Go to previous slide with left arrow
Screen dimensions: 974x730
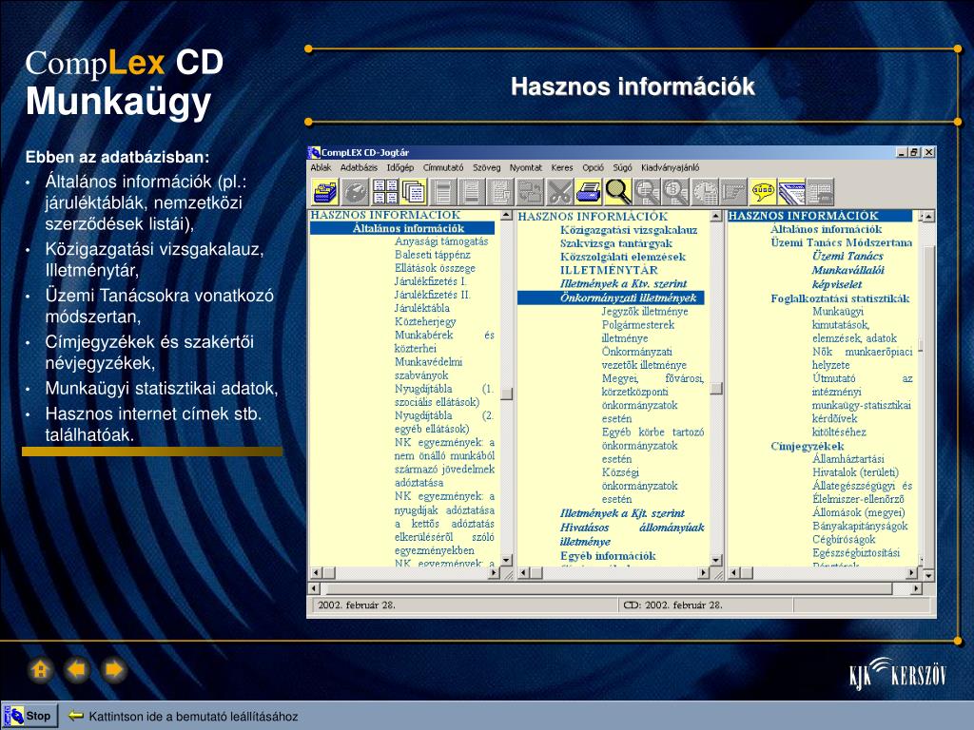point(77,670)
